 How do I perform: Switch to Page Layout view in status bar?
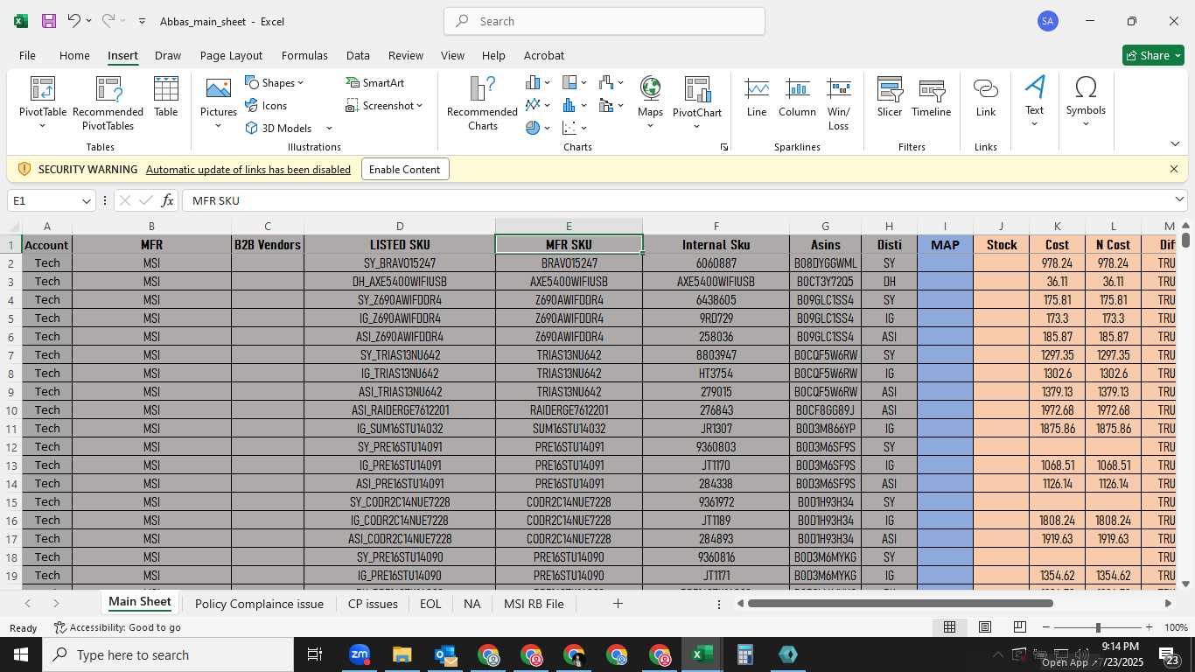(985, 627)
